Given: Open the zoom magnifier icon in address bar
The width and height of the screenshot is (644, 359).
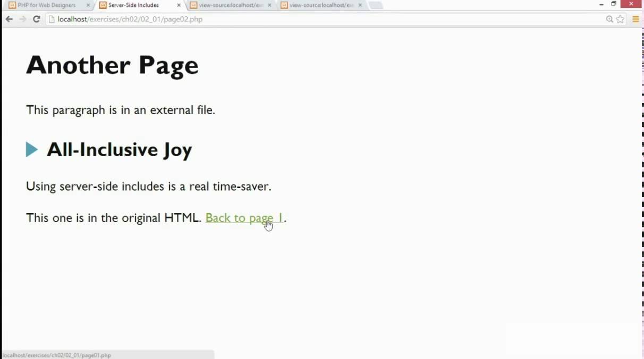Looking at the screenshot, I should coord(609,19).
